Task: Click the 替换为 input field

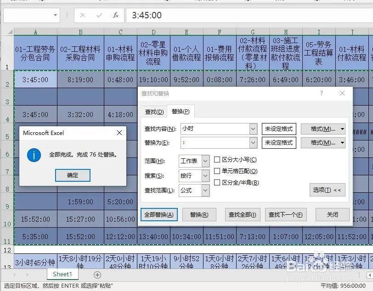Action: click(x=215, y=143)
